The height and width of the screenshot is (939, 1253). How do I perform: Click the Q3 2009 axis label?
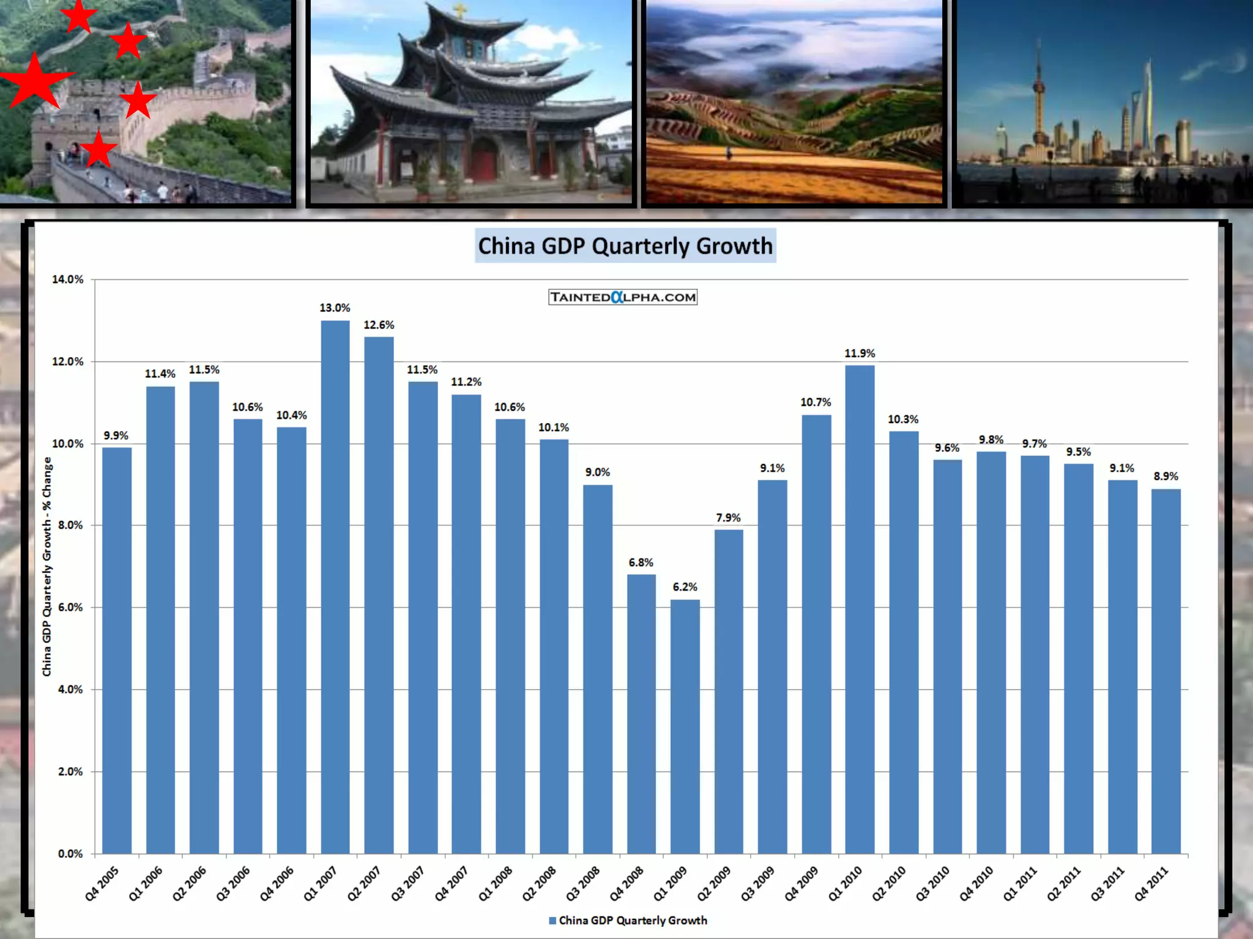(758, 883)
